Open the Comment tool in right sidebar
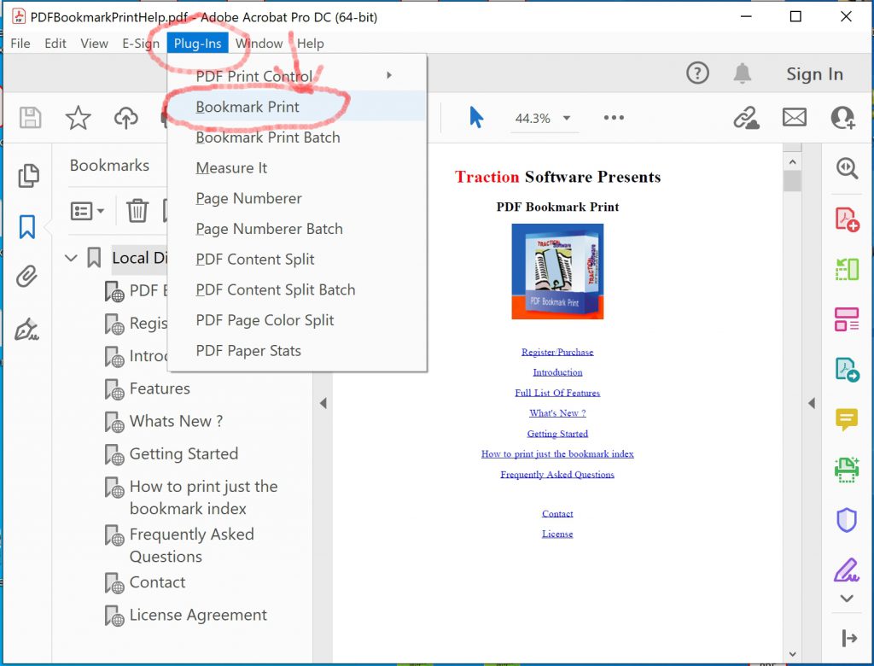This screenshot has height=666, width=874. pos(847,419)
